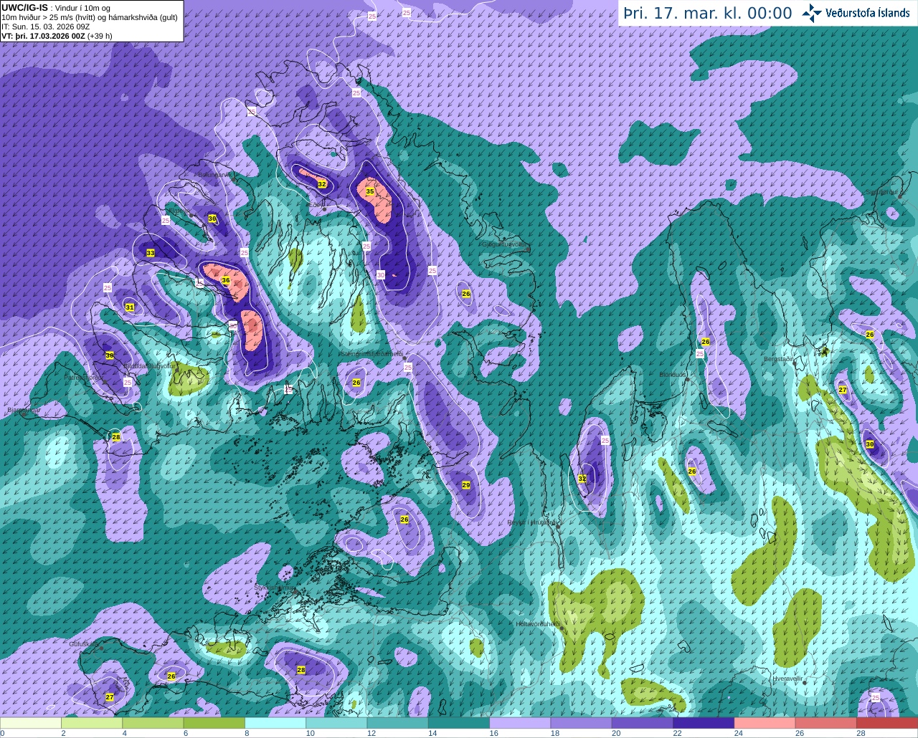Select the 4–6 m/s green legend swatch
Image resolution: width=918 pixels, height=738 pixels.
tap(153, 723)
